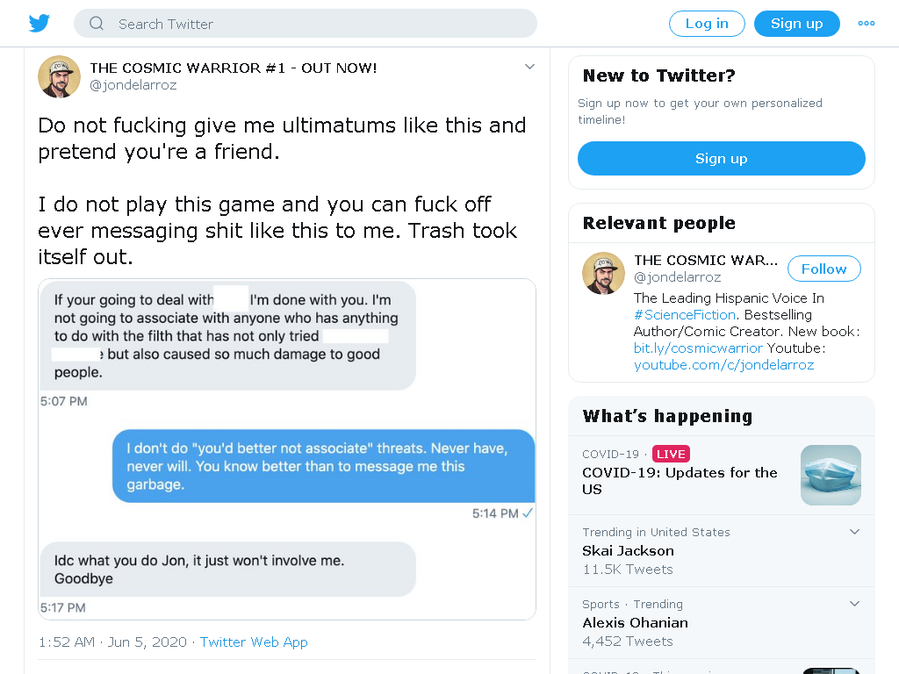Image resolution: width=899 pixels, height=674 pixels.
Task: Click the Log in button
Action: 707,24
